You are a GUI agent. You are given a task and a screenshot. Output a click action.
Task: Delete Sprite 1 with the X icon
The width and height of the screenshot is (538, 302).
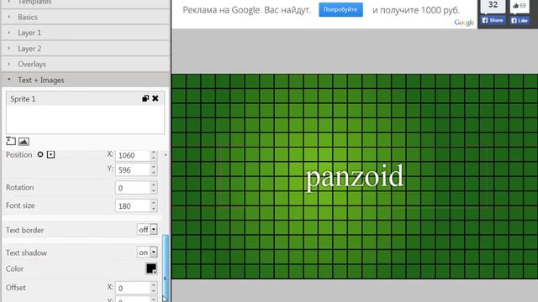156,99
